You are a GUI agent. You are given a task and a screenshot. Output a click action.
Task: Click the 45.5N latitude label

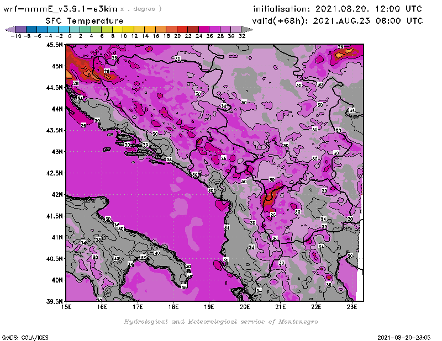[x=54, y=45]
